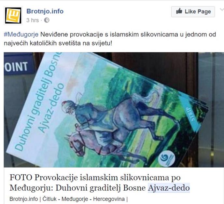The width and height of the screenshot is (224, 204).
Task: Click the post text about islamskim slikovnicama
Action: [x=110, y=39]
